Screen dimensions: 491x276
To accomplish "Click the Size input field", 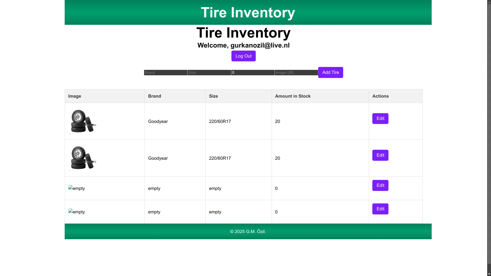I will (209, 73).
